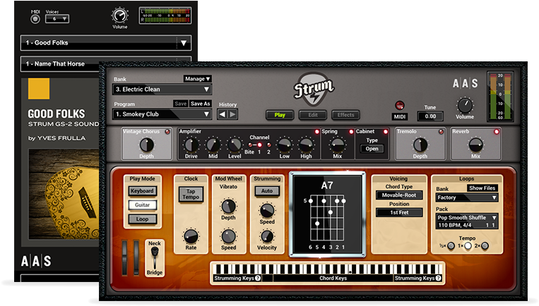This screenshot has width=539, height=306.
Task: Enable the amplifier Bite switch
Action: 250,145
